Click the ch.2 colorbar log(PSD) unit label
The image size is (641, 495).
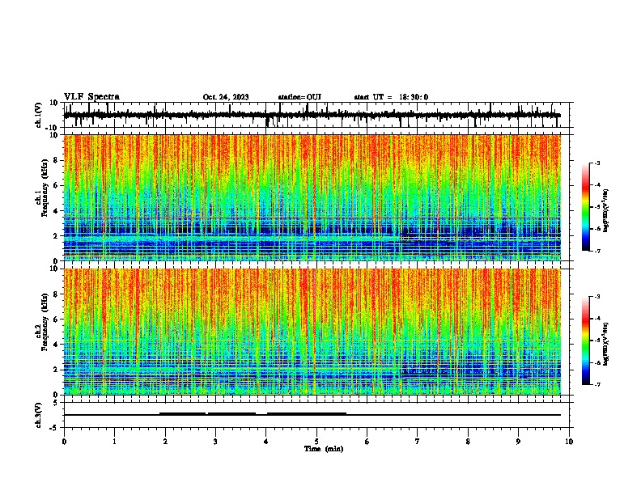coord(605,344)
